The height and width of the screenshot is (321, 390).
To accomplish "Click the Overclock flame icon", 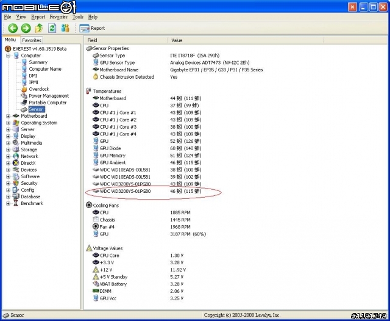I will pyautogui.click(x=24, y=89).
